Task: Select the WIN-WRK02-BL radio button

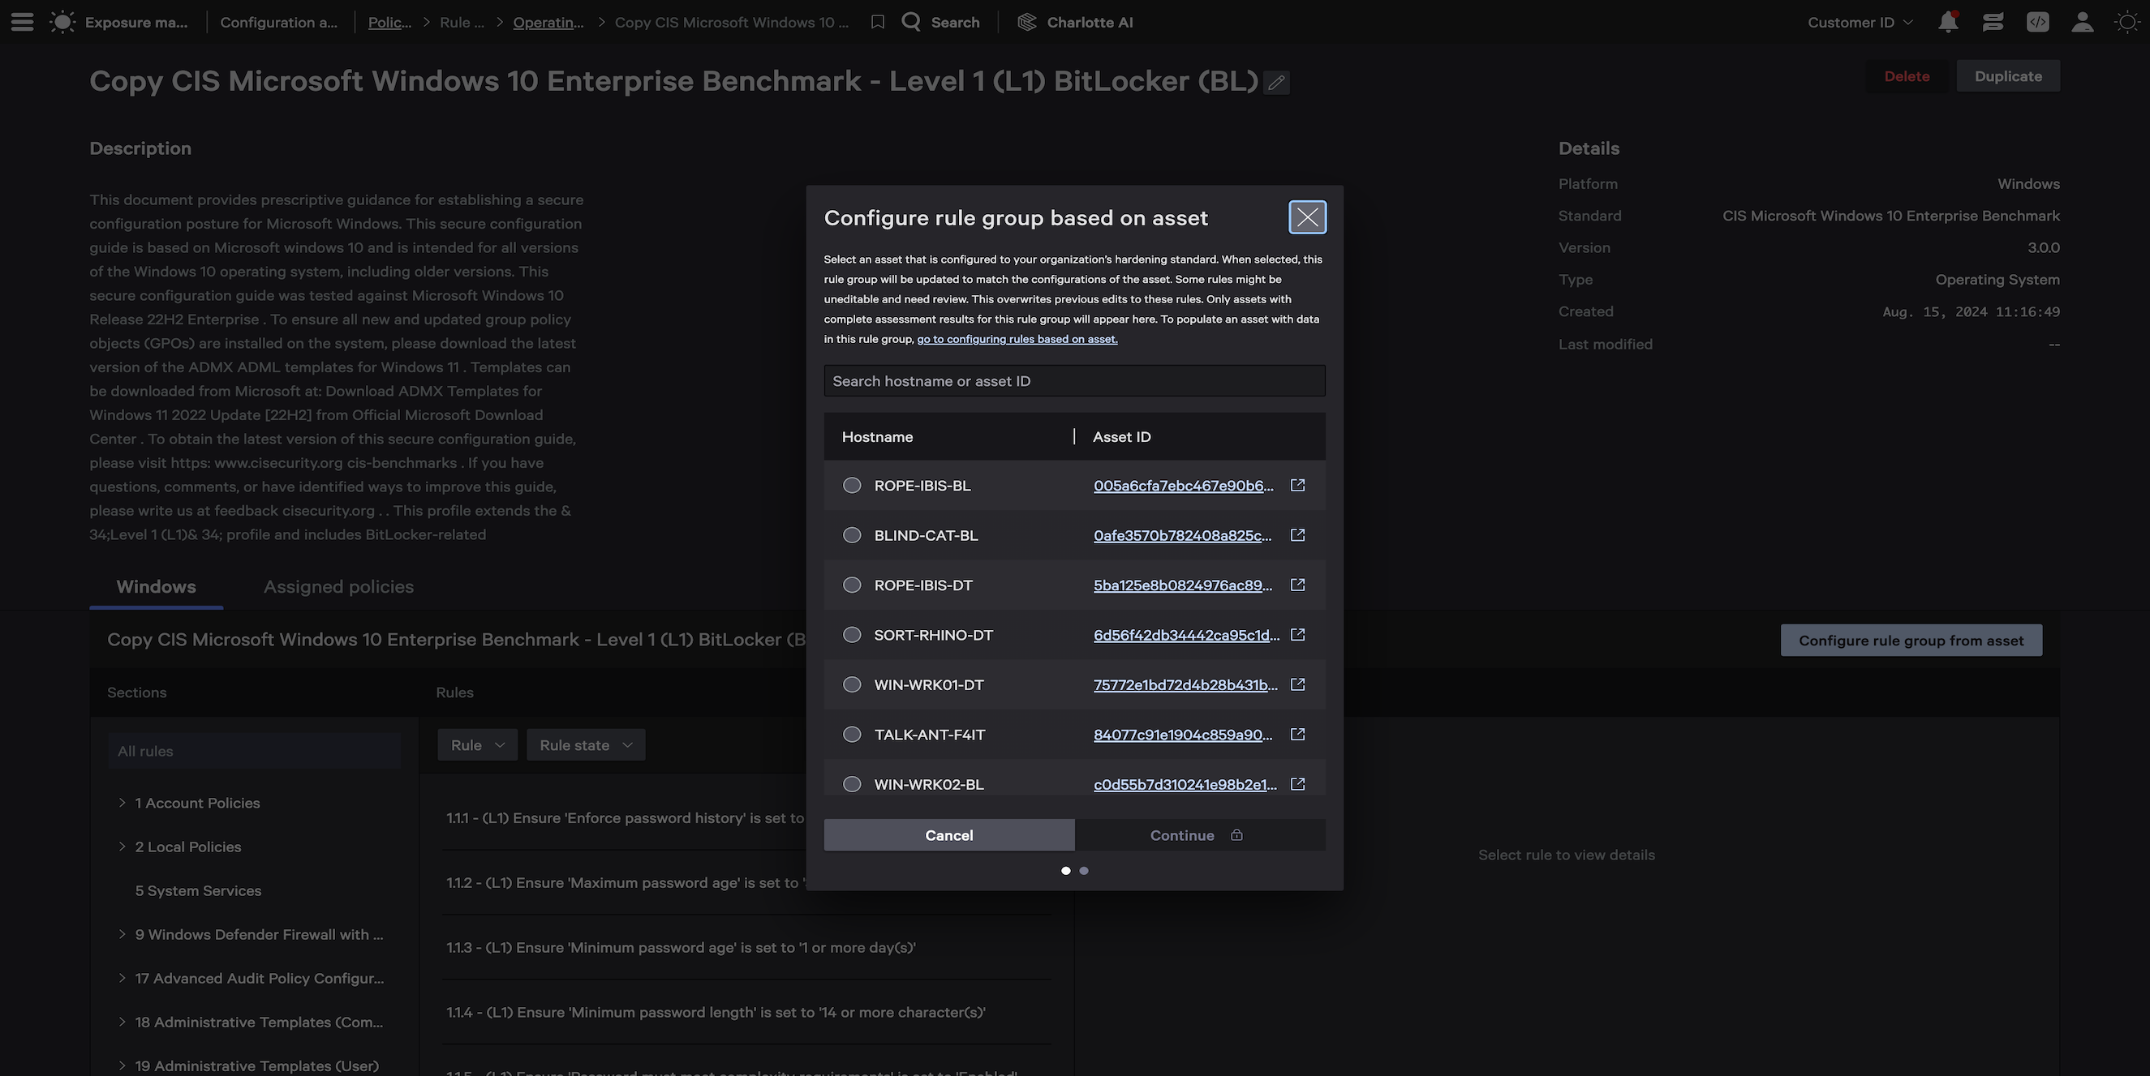Action: pyautogui.click(x=851, y=784)
